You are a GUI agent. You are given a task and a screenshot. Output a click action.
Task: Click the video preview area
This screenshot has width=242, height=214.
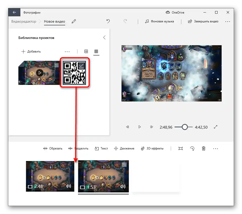172,73
